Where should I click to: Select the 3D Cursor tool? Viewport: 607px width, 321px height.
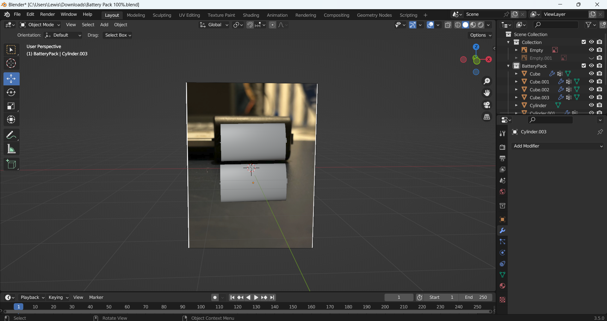tap(11, 64)
